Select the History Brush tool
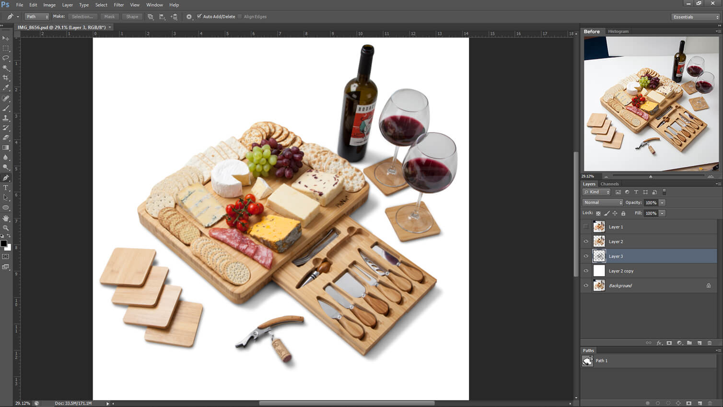 [x=6, y=128]
